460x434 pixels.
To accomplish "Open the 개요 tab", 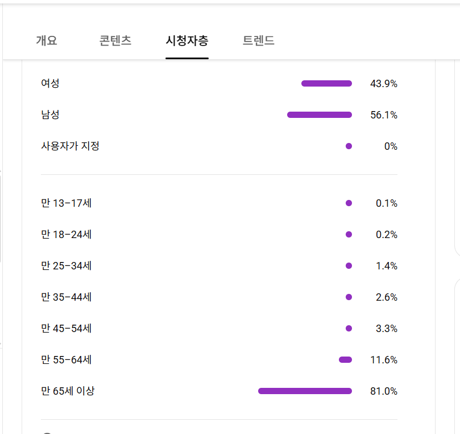I will (x=47, y=41).
